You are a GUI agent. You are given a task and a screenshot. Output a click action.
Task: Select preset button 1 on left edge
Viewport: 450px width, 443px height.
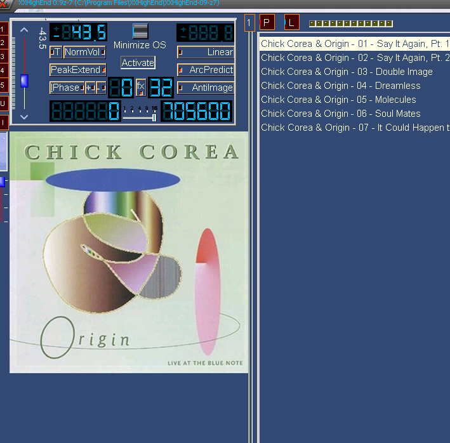[3, 29]
